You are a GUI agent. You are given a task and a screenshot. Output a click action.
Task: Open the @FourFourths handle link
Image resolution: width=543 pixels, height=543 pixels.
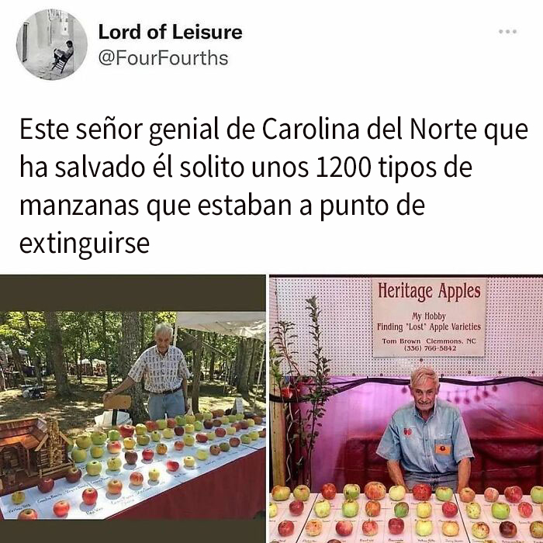(164, 58)
